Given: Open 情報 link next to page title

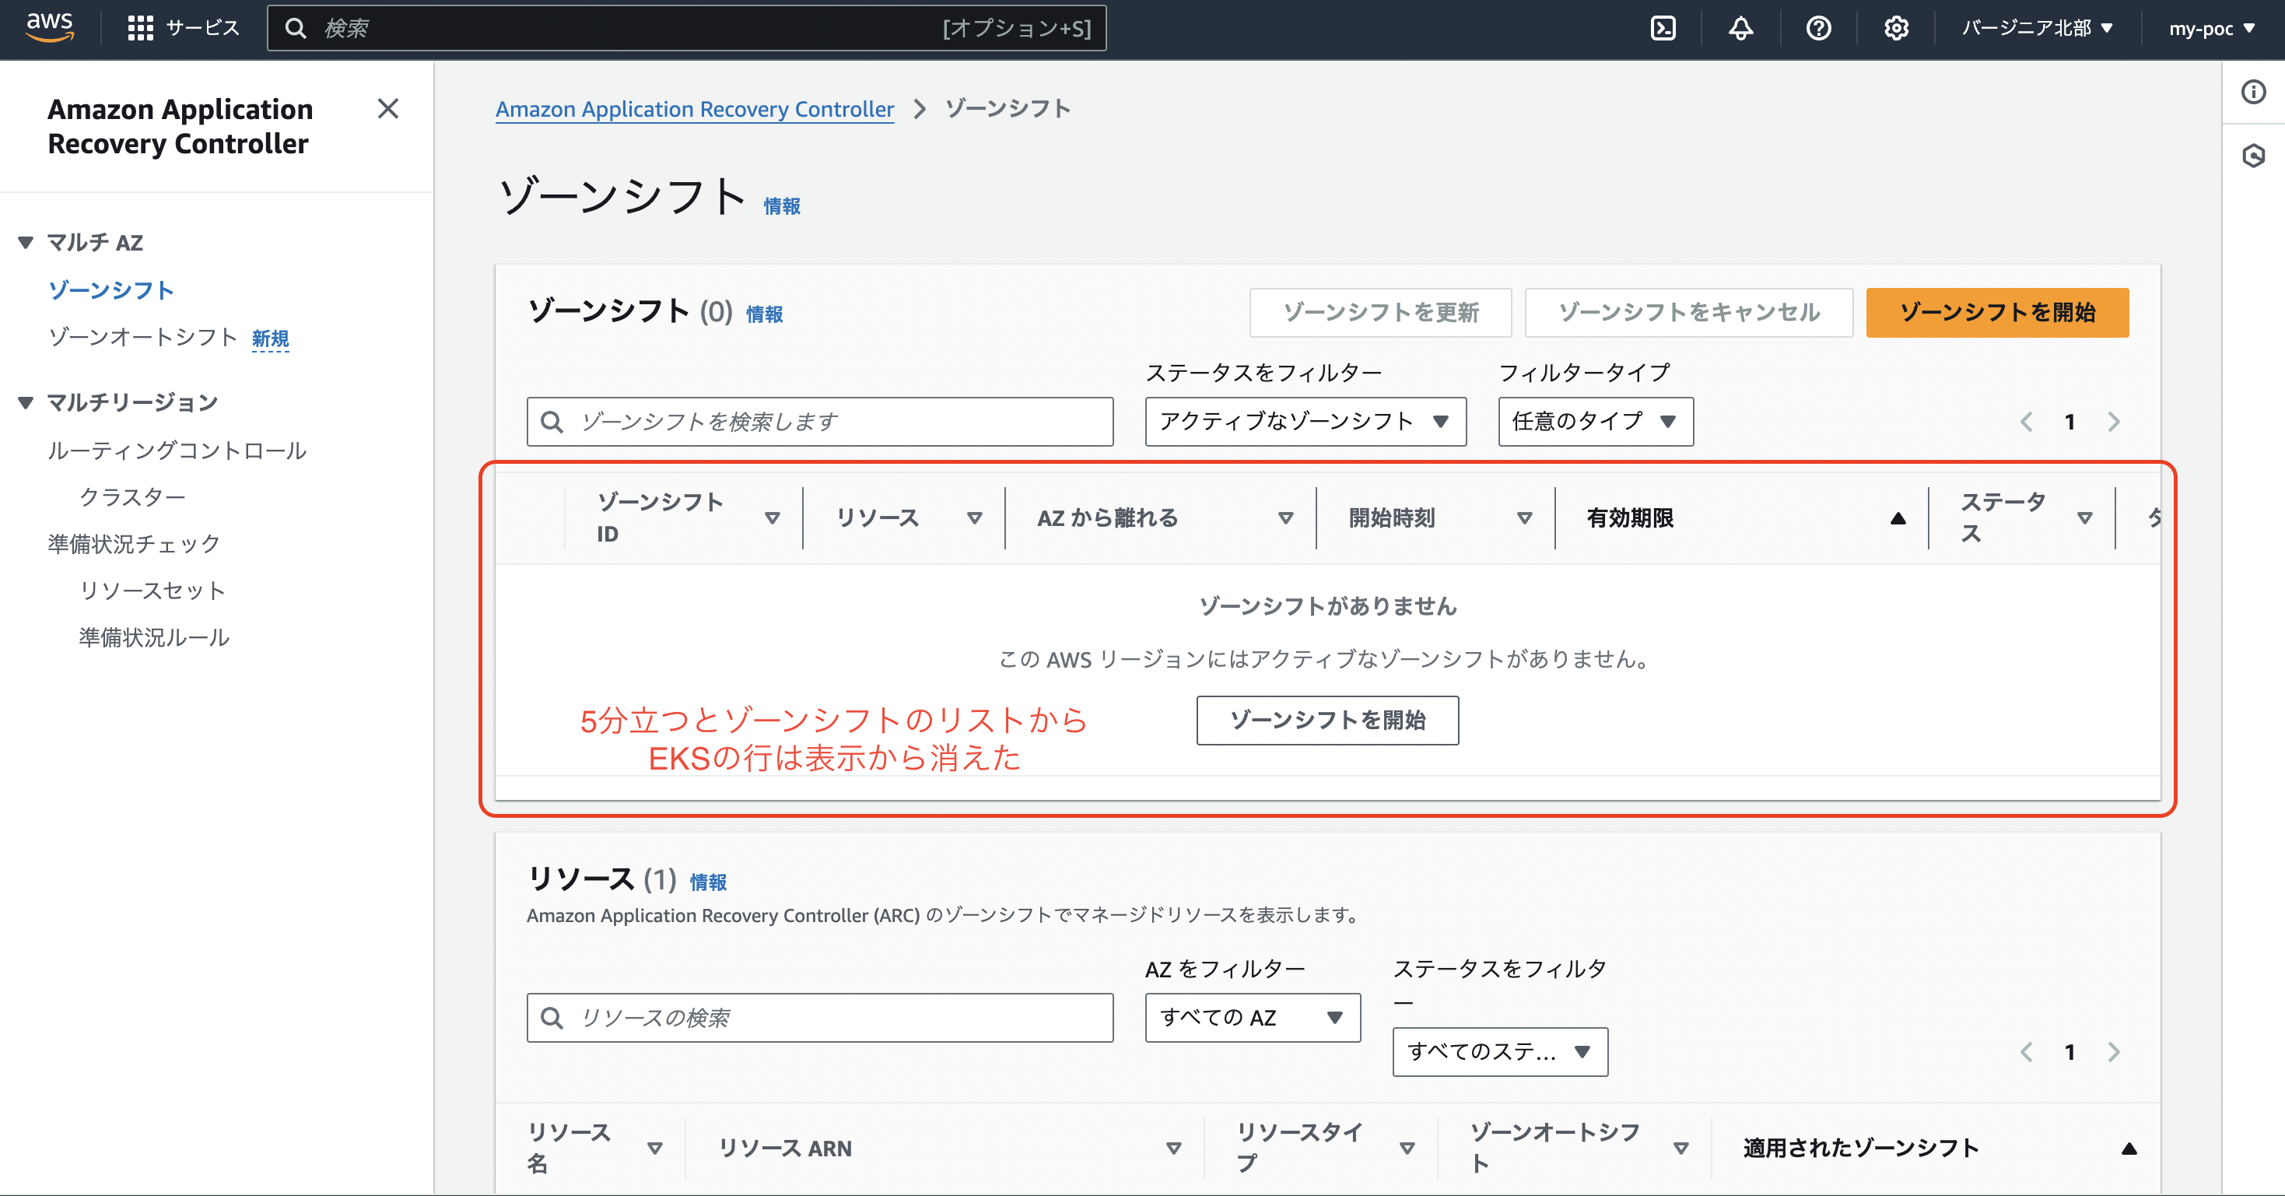Looking at the screenshot, I should 781,206.
